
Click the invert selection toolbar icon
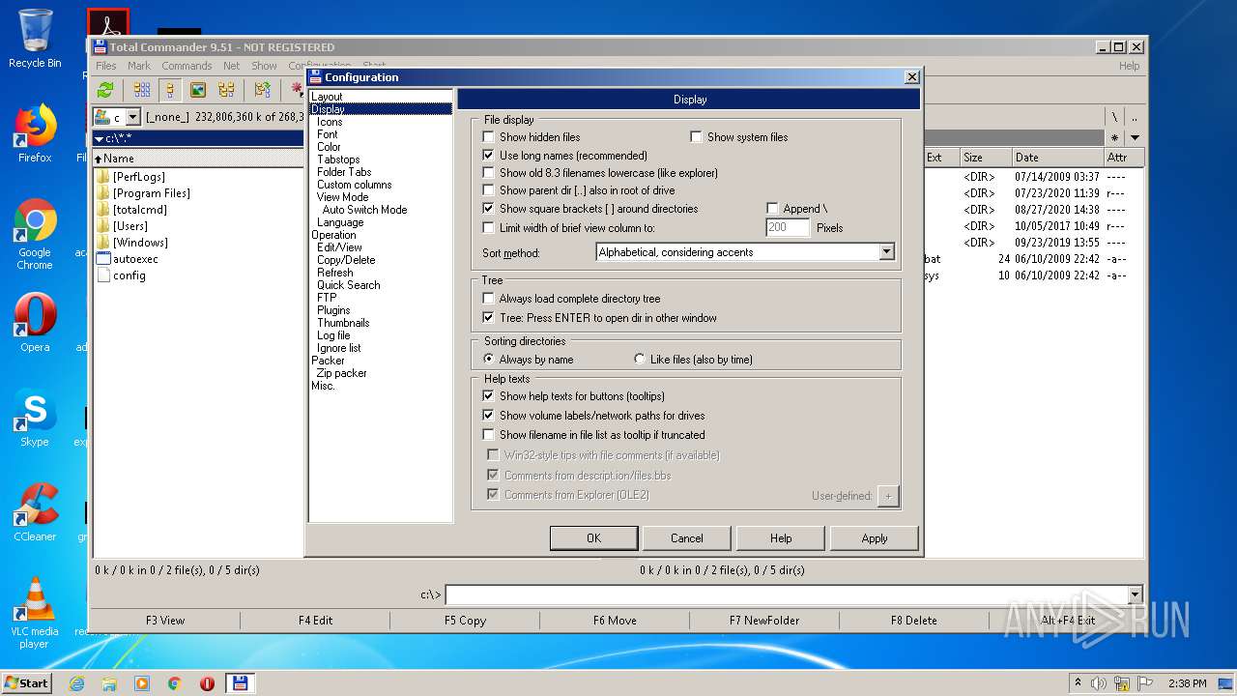[262, 90]
